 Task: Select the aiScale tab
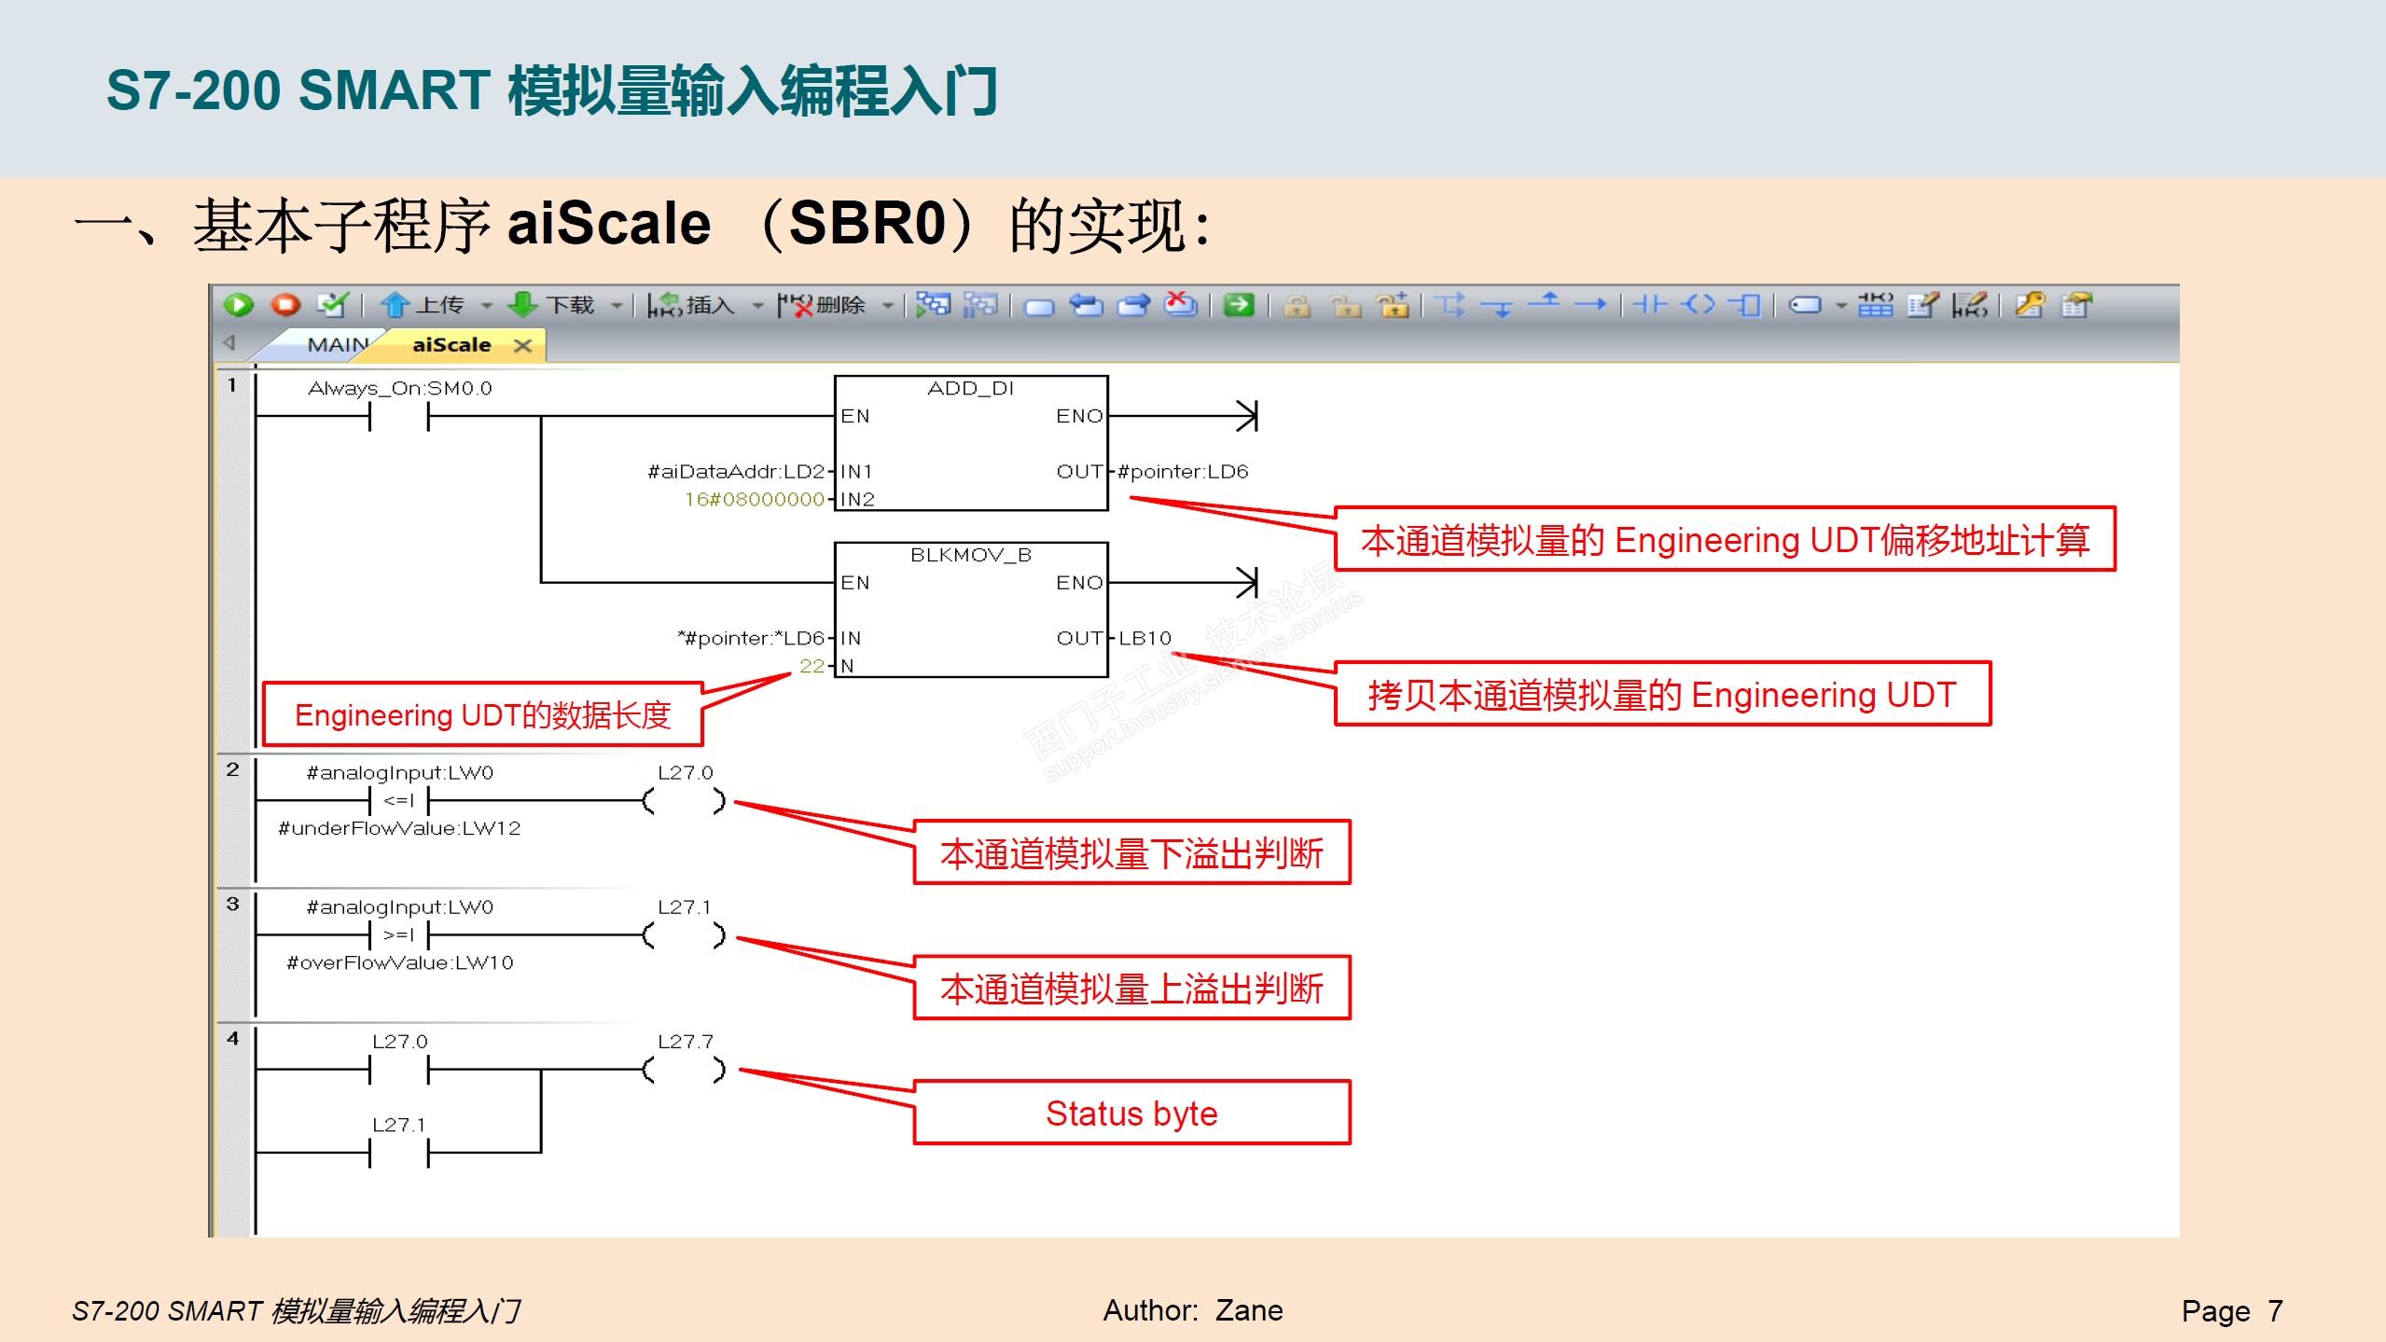[451, 345]
